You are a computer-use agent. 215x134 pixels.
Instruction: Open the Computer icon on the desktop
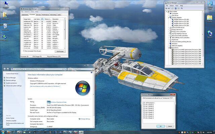[x=5, y=7]
